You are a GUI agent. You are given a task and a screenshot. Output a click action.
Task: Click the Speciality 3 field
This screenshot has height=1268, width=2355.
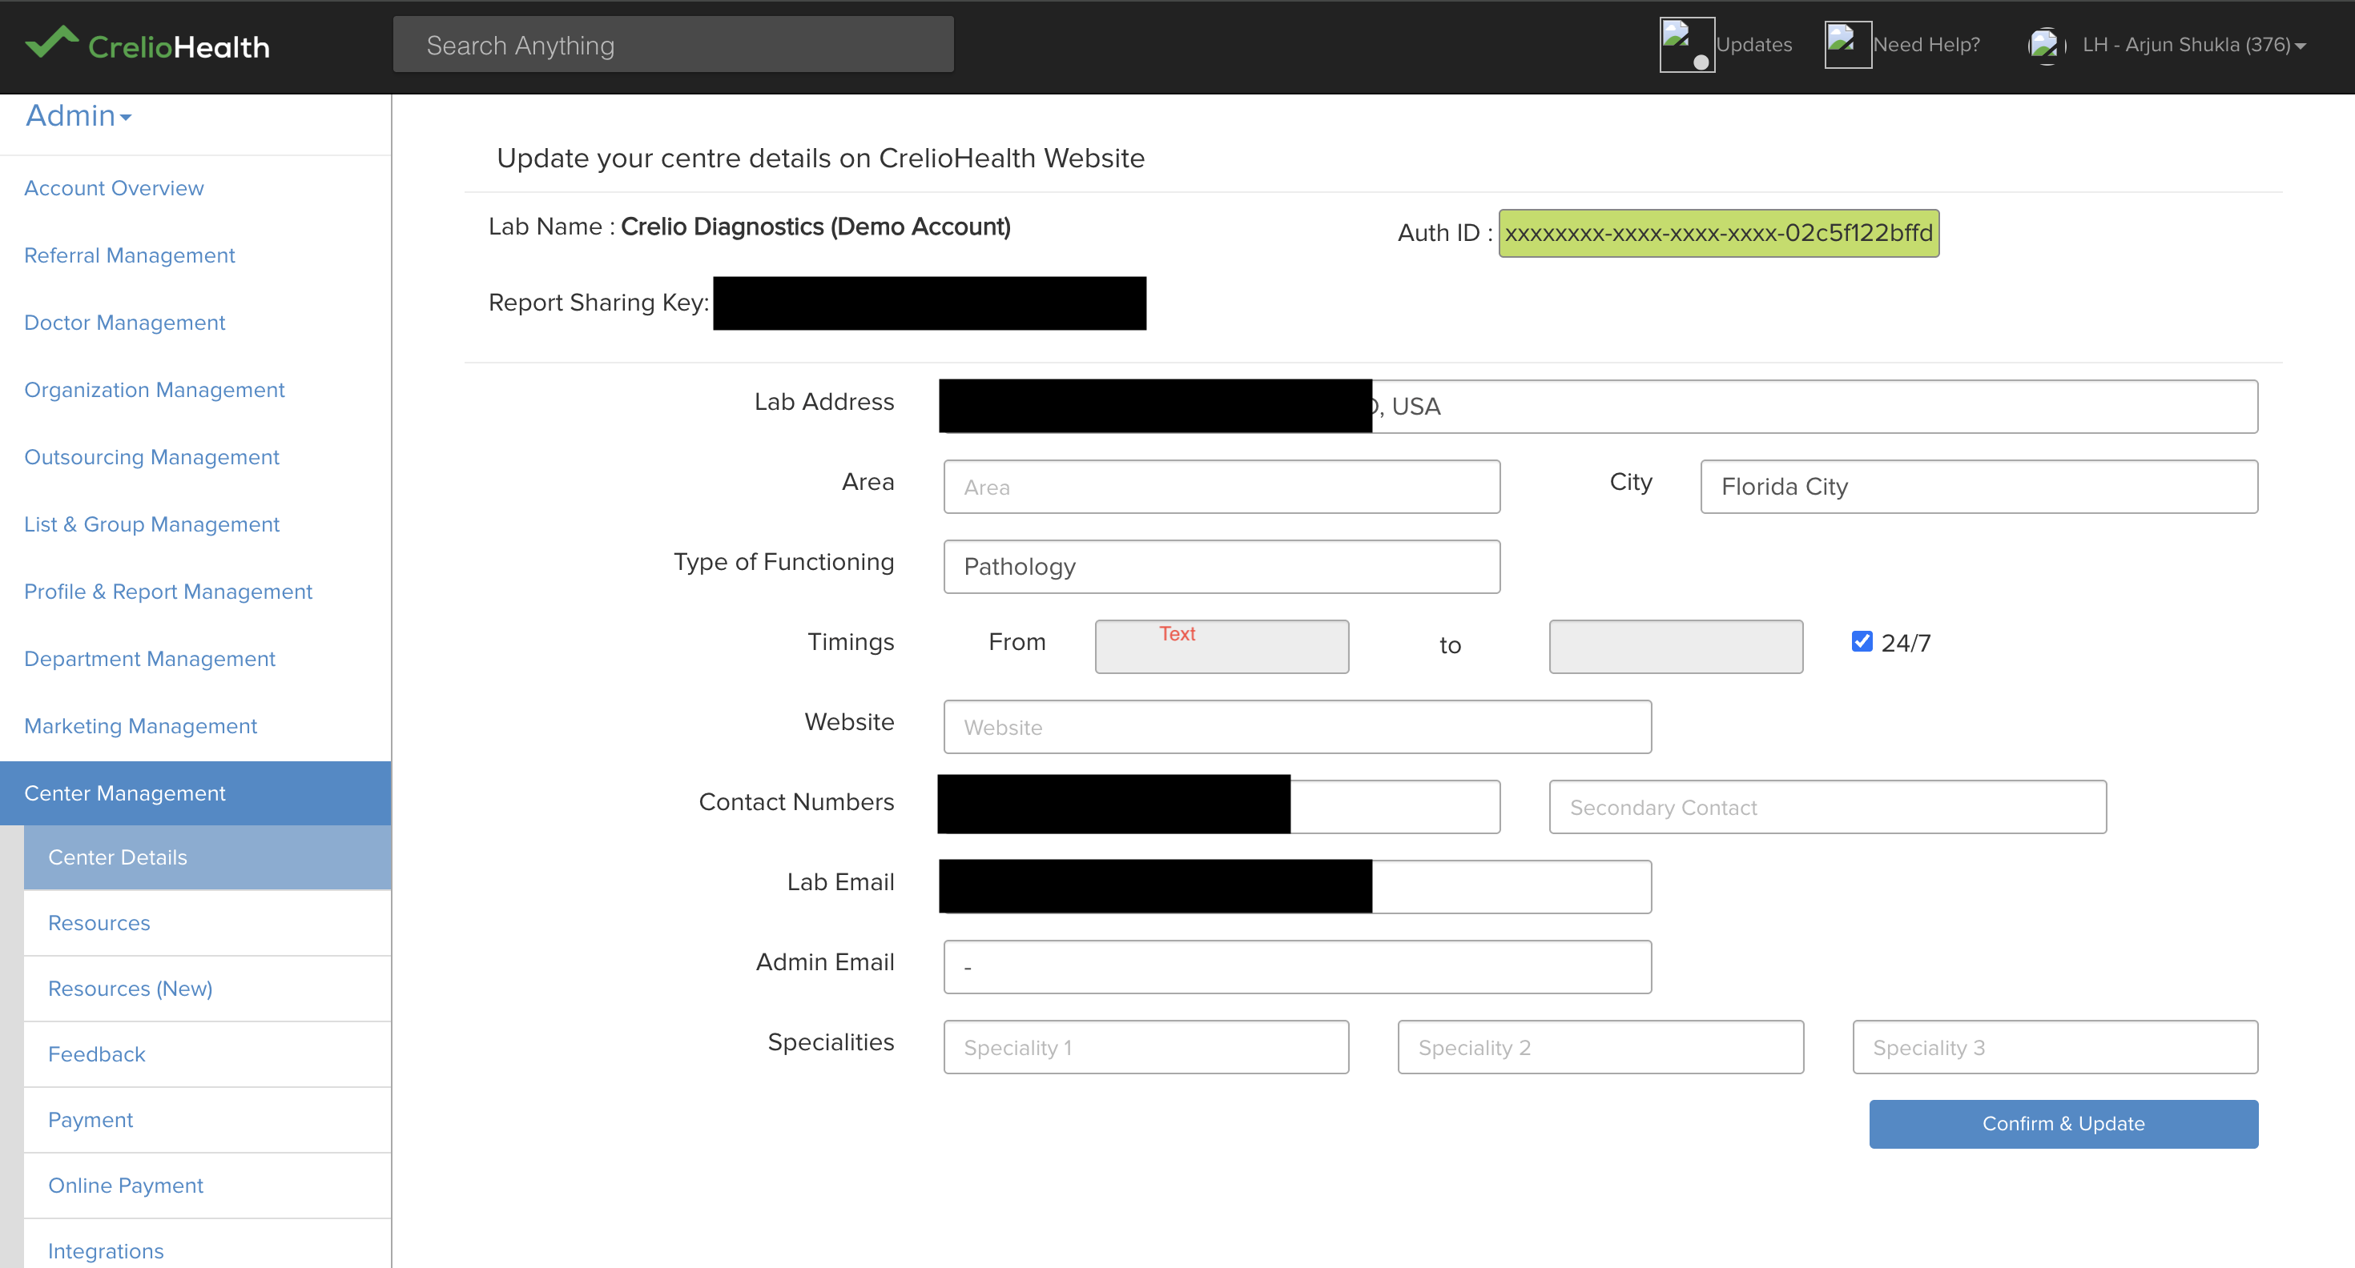pyautogui.click(x=2055, y=1047)
